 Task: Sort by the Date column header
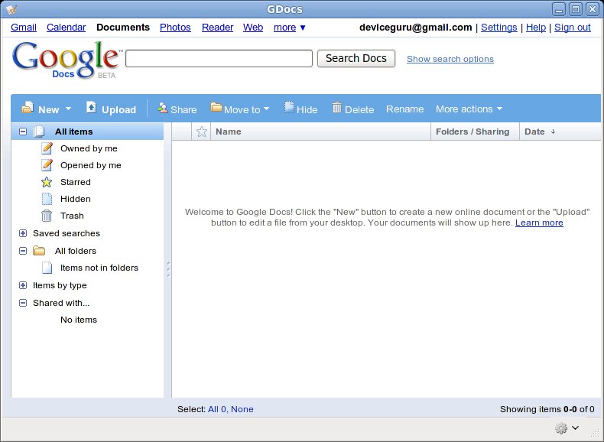(560, 132)
